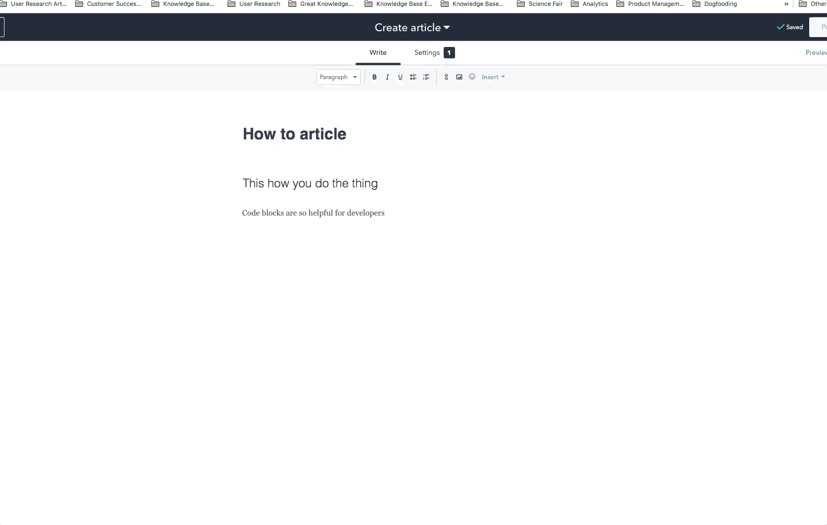This screenshot has width=827, height=525.
Task: Insert a numbered list
Action: point(426,77)
